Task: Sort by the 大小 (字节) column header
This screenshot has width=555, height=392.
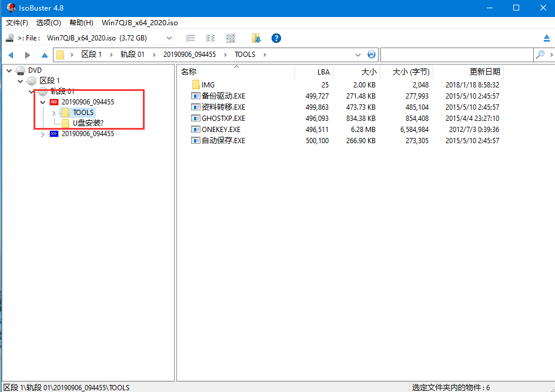Action: pyautogui.click(x=411, y=72)
